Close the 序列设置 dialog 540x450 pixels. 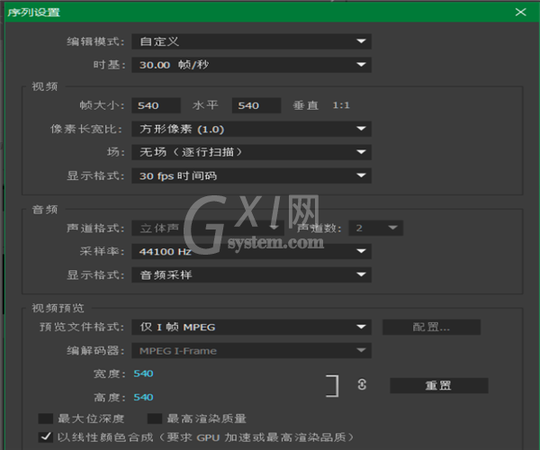pyautogui.click(x=520, y=12)
